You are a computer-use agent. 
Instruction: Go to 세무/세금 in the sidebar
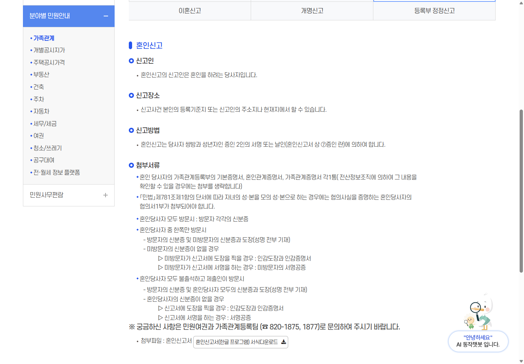click(45, 123)
